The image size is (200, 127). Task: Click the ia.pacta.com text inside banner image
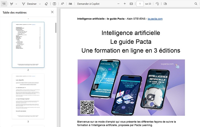pos(167,64)
